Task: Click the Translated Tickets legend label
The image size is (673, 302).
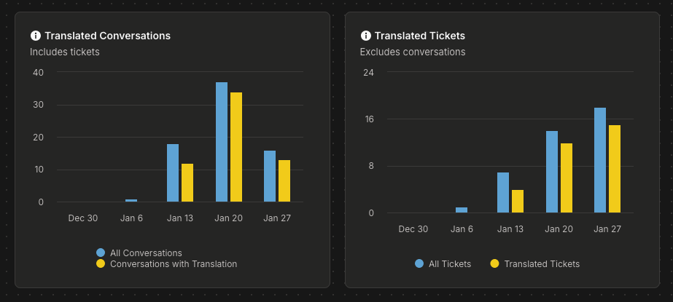Action: 542,264
